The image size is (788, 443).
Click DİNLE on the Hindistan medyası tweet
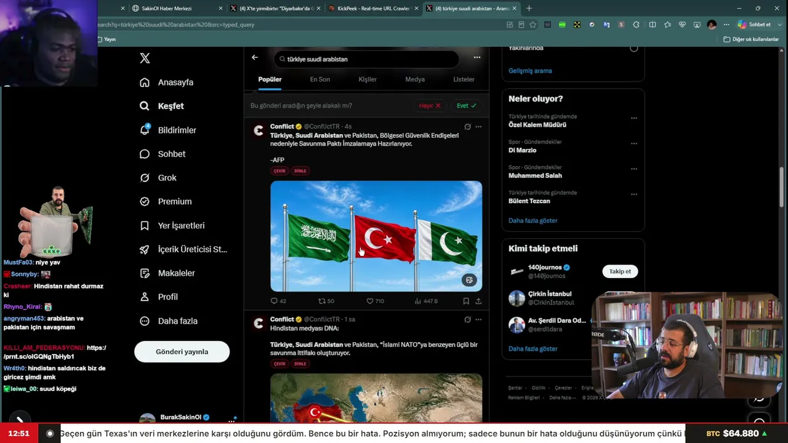[x=300, y=364]
